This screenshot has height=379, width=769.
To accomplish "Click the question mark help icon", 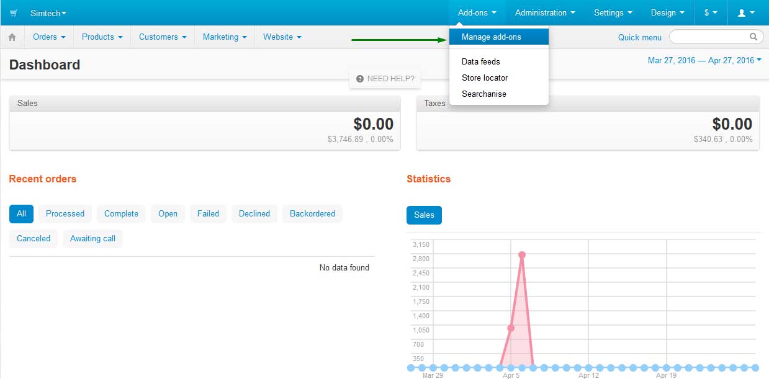I will [x=360, y=79].
